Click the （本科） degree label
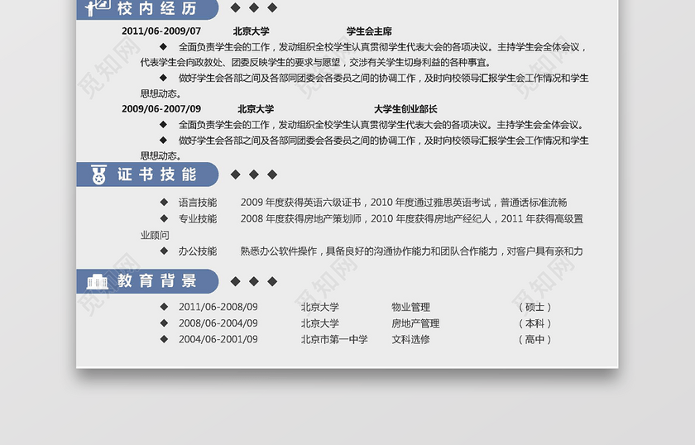 click(x=534, y=323)
